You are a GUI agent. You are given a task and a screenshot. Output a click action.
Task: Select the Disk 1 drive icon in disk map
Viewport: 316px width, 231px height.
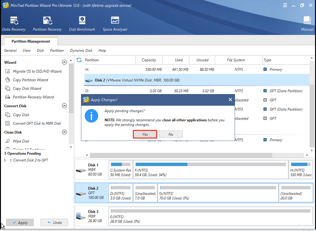tap(81, 170)
